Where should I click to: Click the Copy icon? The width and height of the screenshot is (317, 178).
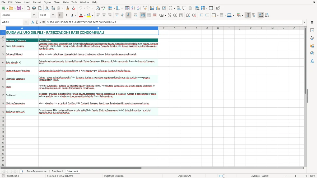pos(53,8)
